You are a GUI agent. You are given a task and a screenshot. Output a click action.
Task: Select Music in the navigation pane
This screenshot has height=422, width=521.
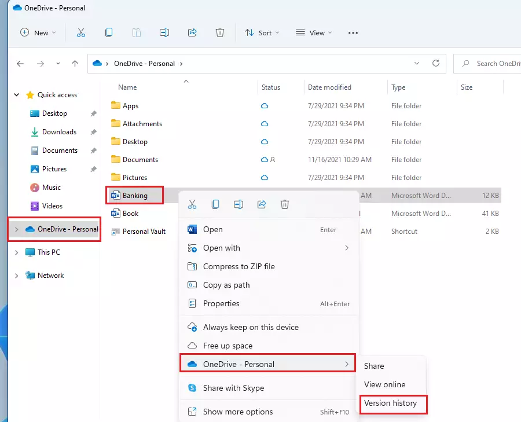click(x=51, y=188)
